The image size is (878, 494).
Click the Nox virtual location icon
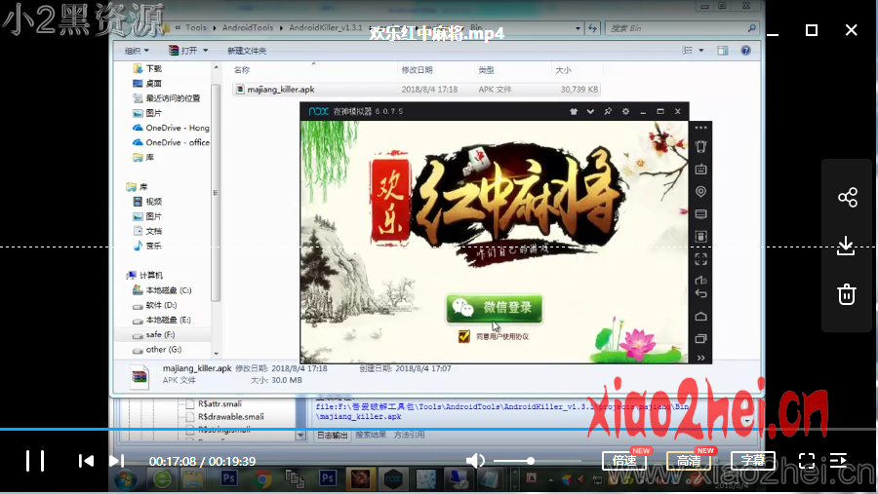[x=700, y=192]
